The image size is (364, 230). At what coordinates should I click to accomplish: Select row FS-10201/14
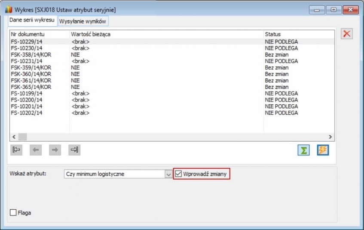pos(172,106)
